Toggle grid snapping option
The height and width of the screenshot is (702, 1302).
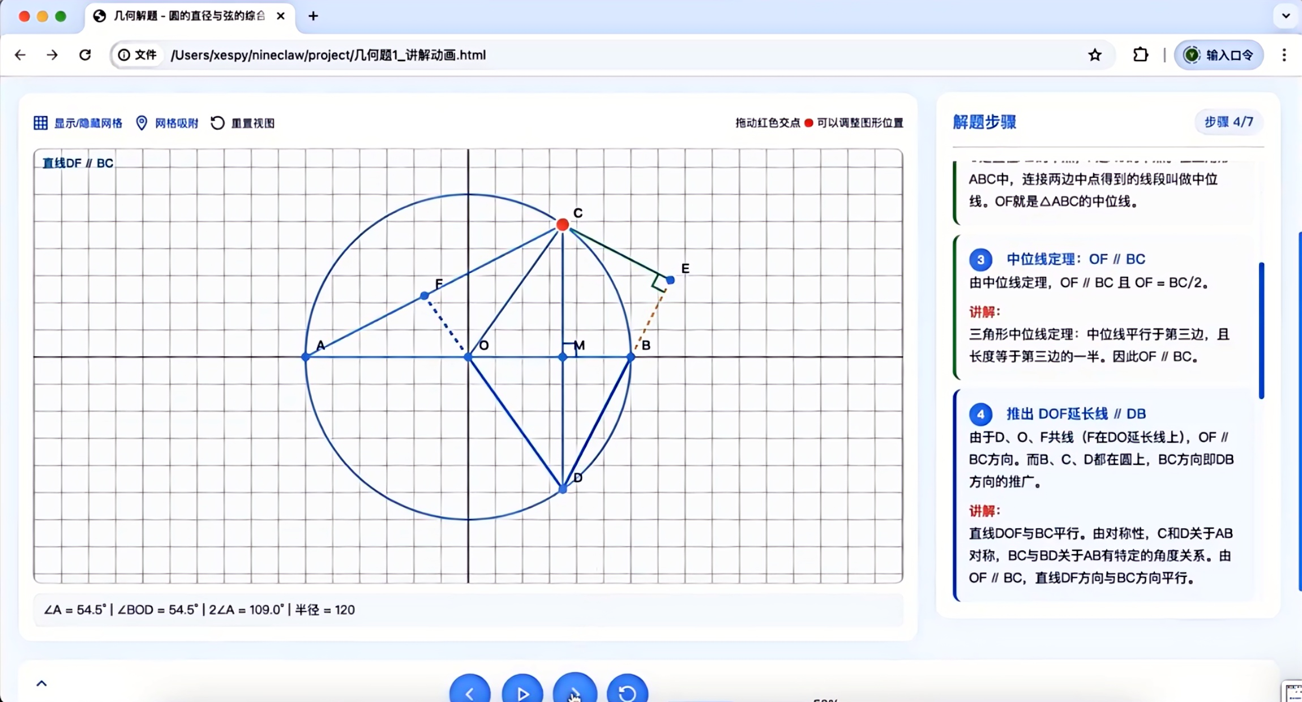168,123
